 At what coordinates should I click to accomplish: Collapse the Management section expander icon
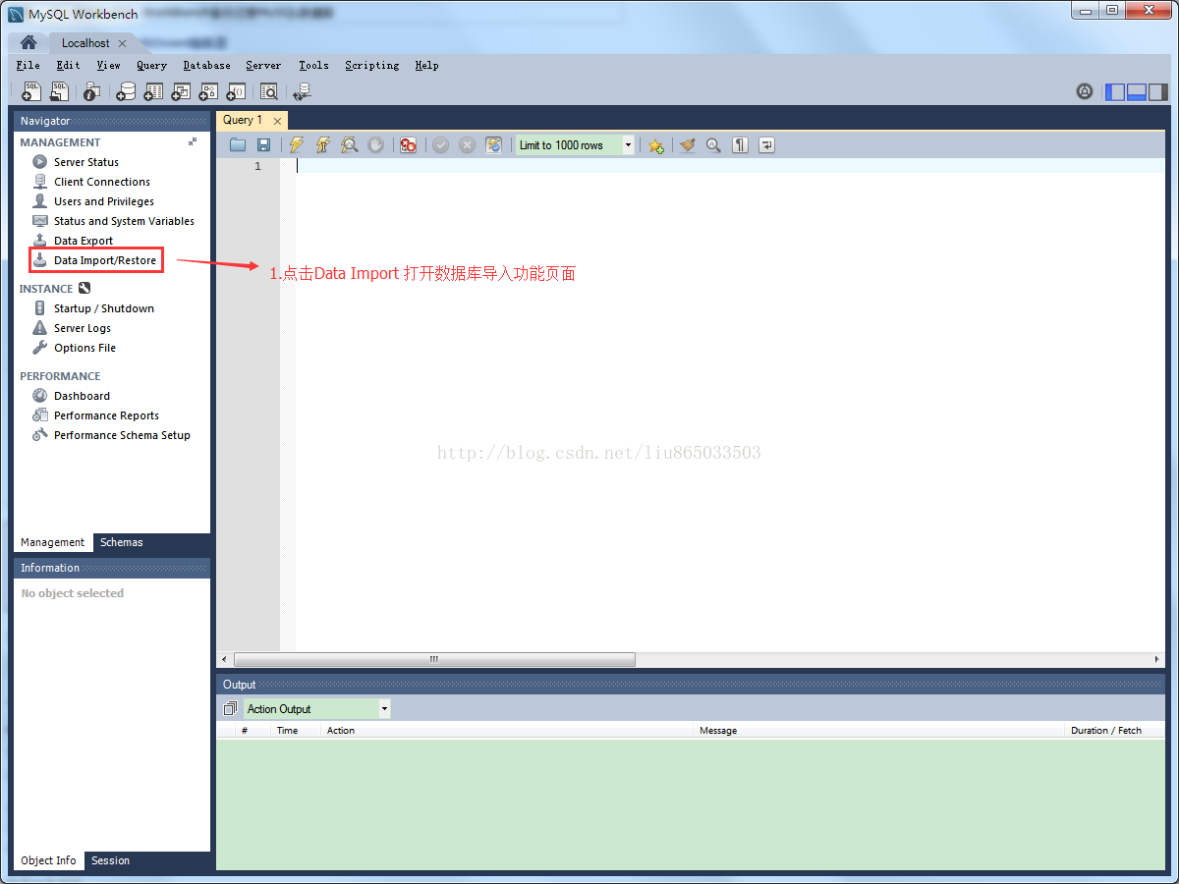coord(193,141)
